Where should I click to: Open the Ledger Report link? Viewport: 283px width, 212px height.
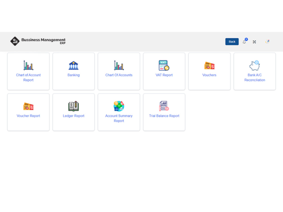pos(74,116)
